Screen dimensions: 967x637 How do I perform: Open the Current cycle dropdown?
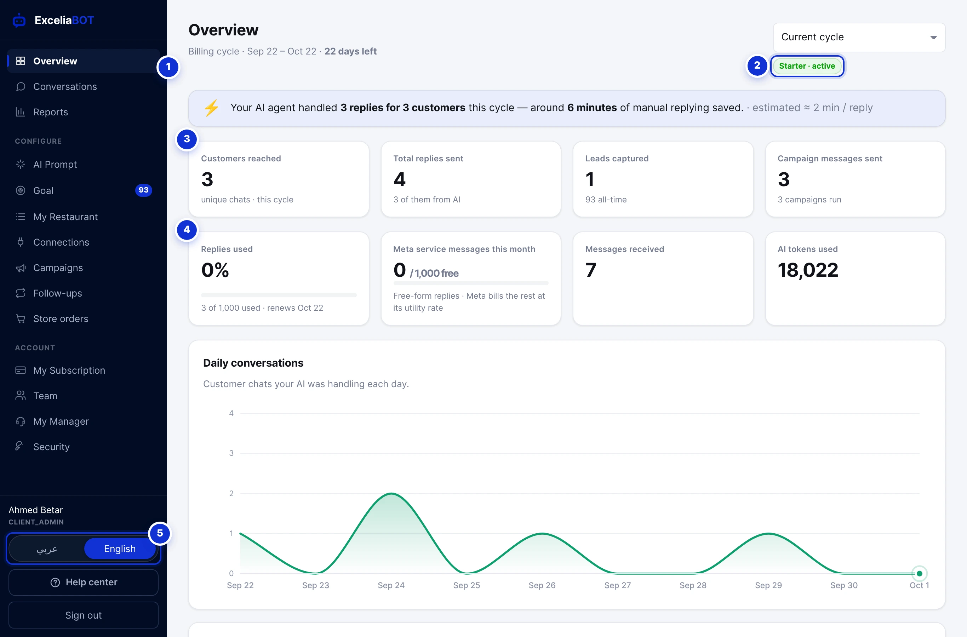coord(859,38)
